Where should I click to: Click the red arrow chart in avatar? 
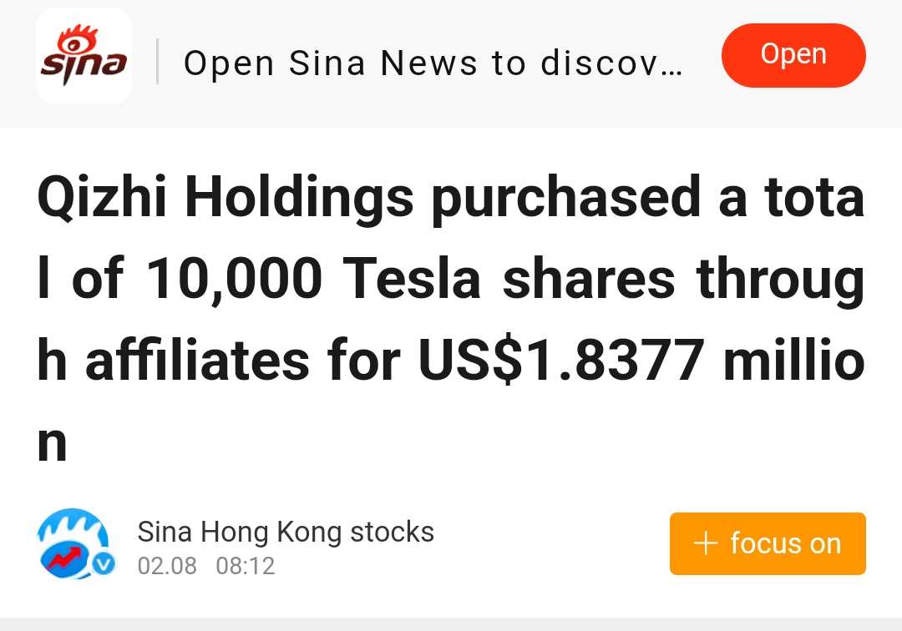(x=63, y=558)
